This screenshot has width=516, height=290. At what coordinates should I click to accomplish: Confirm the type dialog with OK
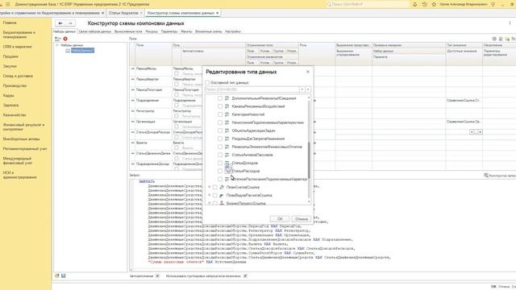click(x=280, y=218)
